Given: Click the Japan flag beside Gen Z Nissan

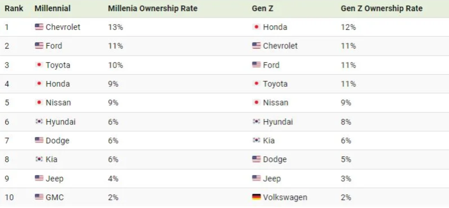Looking at the screenshot, I should [256, 103].
